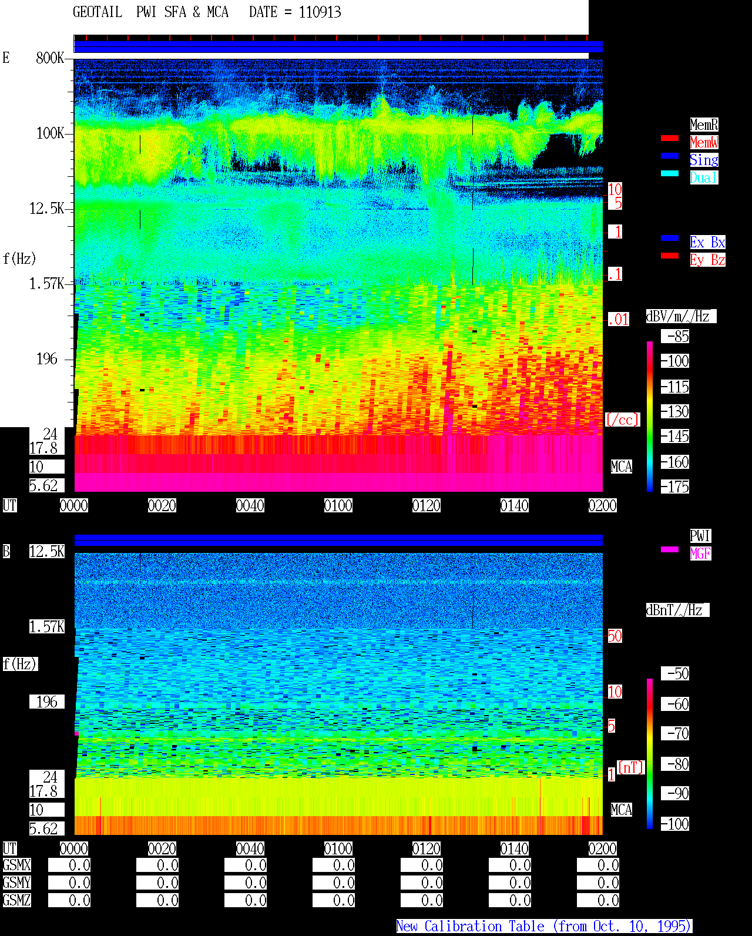Image resolution: width=752 pixels, height=936 pixels.
Task: Click the cyan Dual legend swatch
Action: point(670,173)
